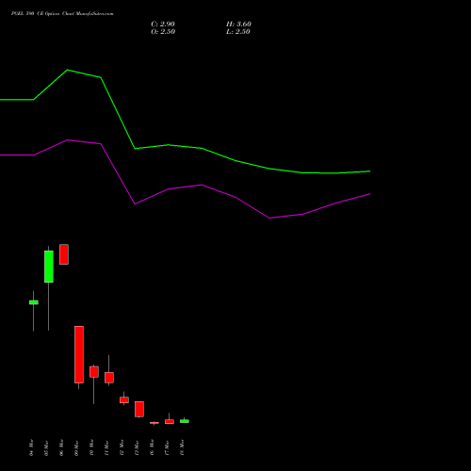This screenshot has width=471, height=471.
Task: Select the small green candlestick for 04 Mar
Action: tap(34, 302)
